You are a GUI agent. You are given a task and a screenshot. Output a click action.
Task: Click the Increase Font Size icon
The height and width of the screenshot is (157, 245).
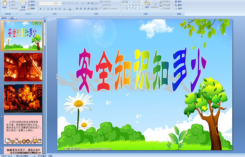64,3
